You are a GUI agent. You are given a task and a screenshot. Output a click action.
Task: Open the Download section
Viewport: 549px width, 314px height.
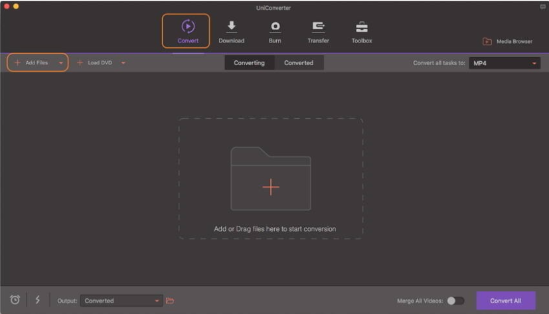tap(232, 33)
